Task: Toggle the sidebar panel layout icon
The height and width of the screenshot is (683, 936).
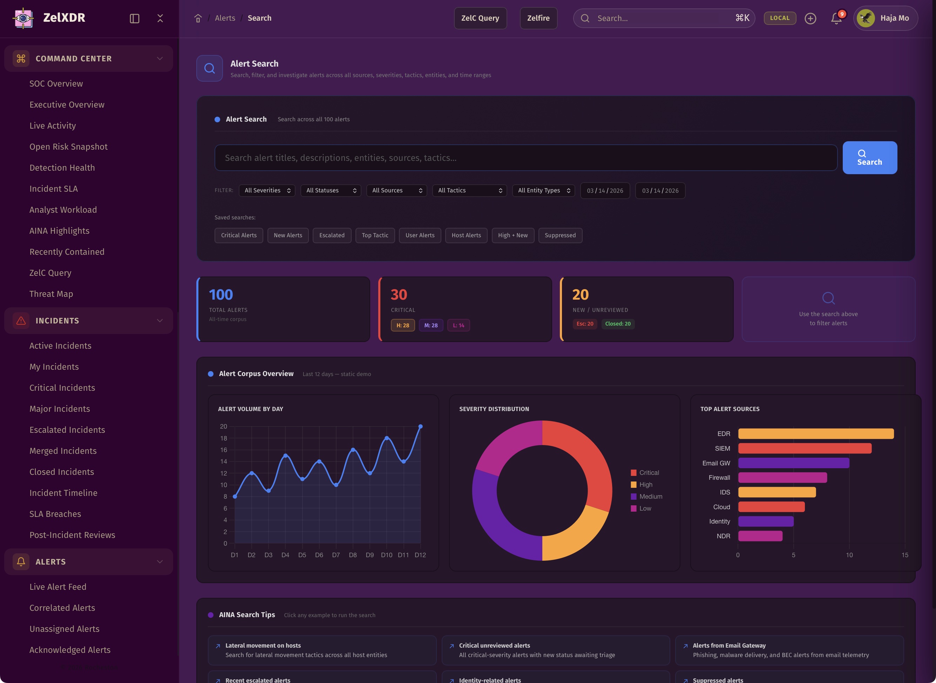Action: click(134, 18)
